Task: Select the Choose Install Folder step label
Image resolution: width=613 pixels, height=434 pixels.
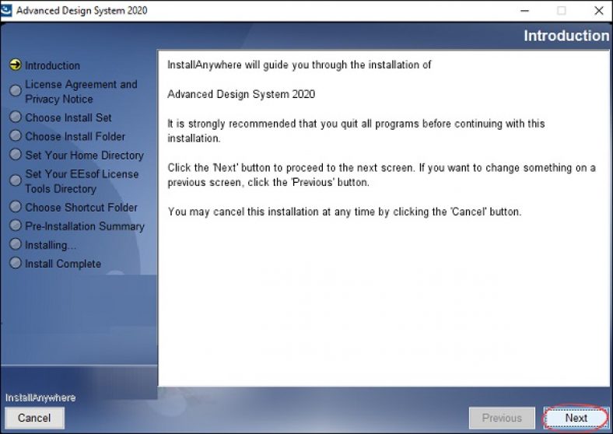Action: pos(75,136)
